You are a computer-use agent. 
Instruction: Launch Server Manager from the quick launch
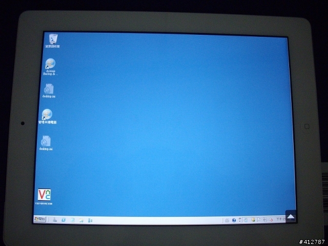(55, 220)
